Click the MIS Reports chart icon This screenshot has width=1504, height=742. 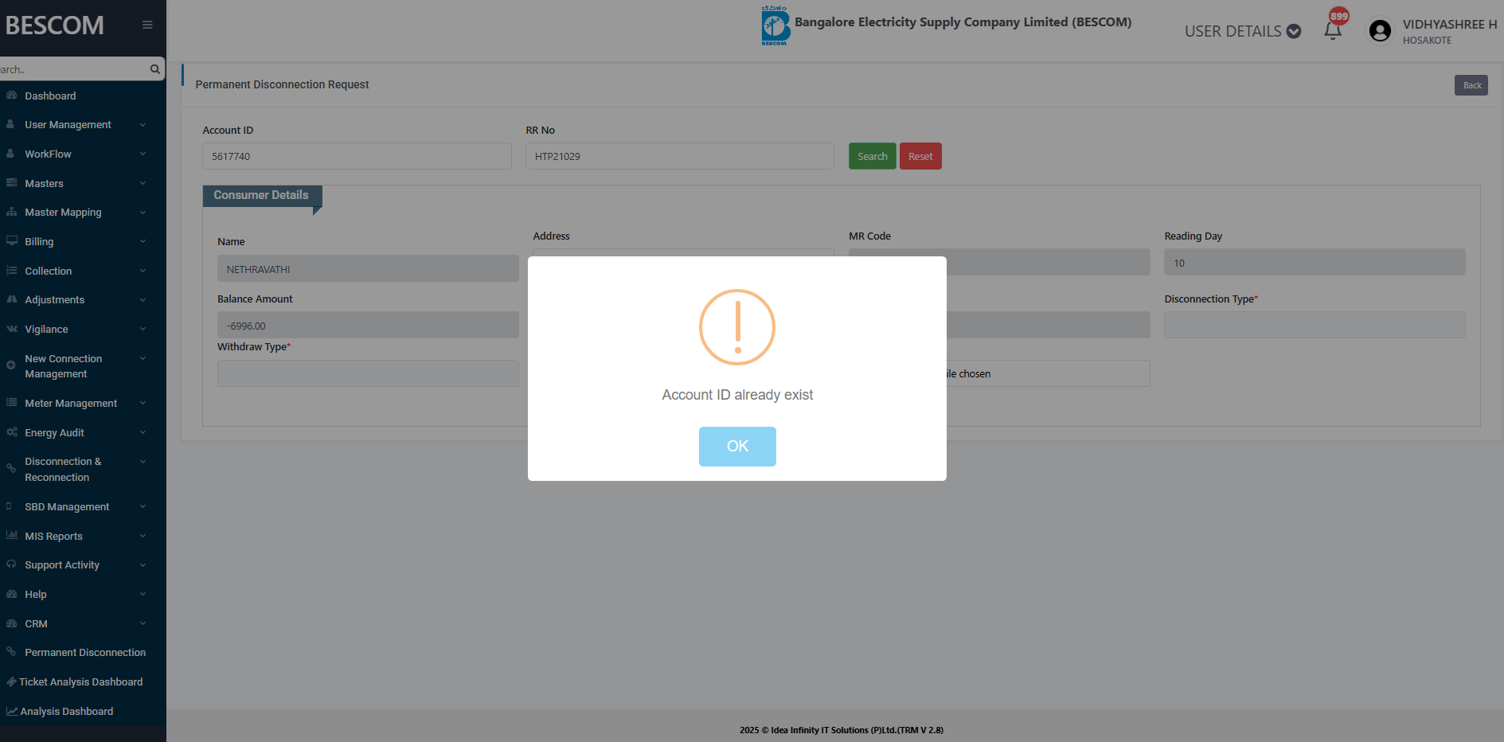[x=11, y=536]
